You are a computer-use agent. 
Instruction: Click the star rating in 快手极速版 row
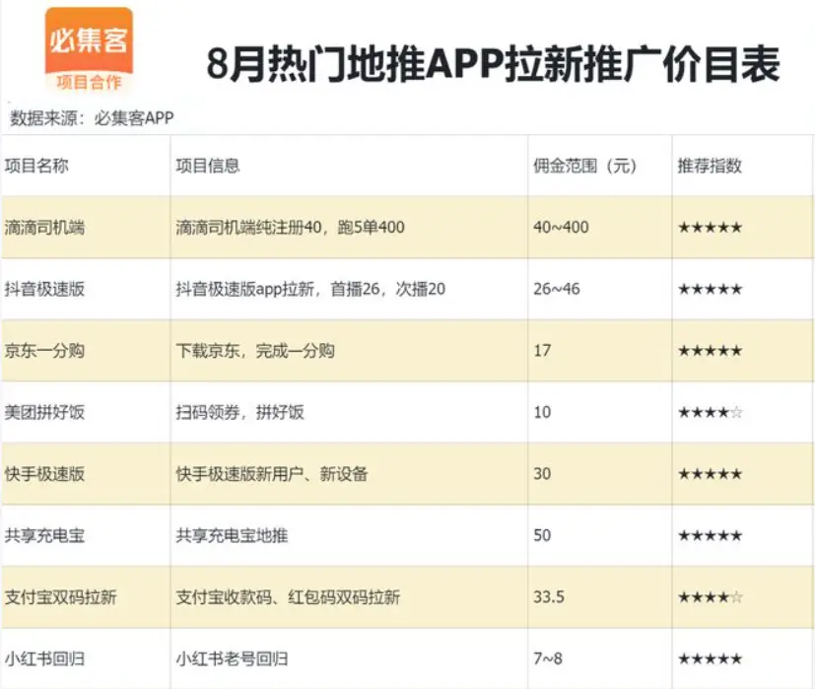pyautogui.click(x=710, y=474)
